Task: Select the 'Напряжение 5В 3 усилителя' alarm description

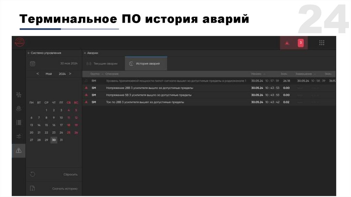Action: [x=149, y=95]
